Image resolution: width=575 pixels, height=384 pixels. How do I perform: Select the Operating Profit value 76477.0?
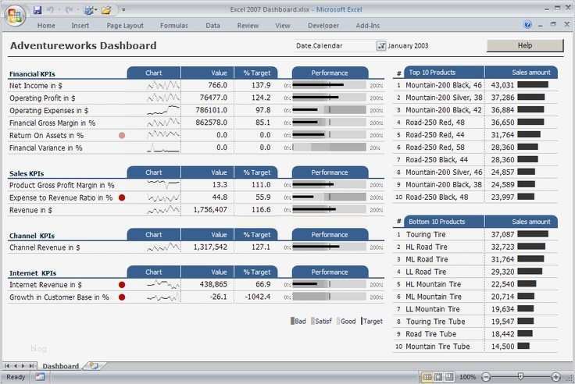(213, 98)
